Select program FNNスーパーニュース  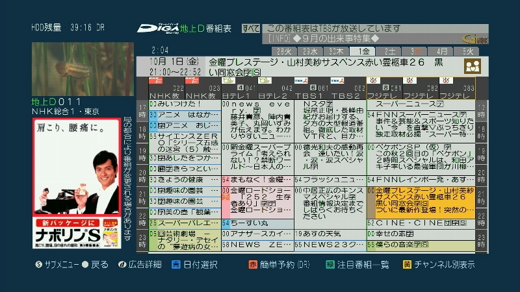[421, 127]
